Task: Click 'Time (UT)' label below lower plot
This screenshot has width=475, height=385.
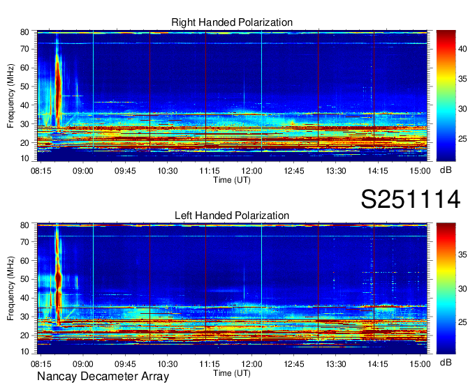Action: click(x=232, y=372)
